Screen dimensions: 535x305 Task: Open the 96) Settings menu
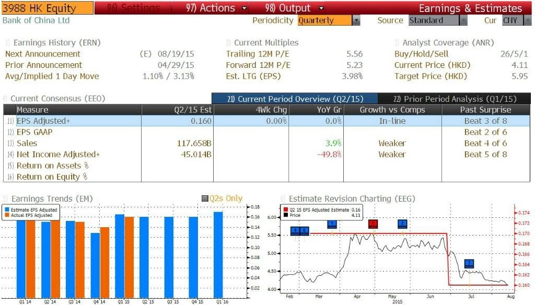133,8
